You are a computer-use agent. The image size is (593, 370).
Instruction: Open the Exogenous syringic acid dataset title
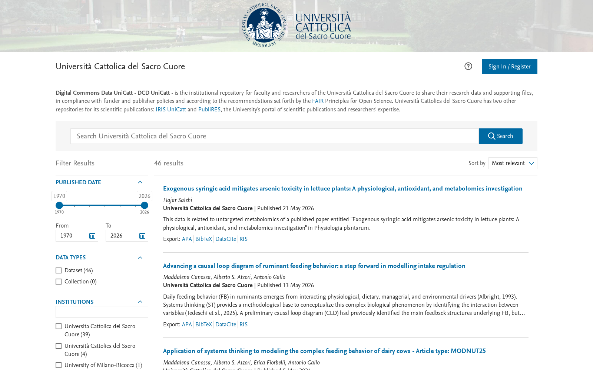(x=343, y=189)
